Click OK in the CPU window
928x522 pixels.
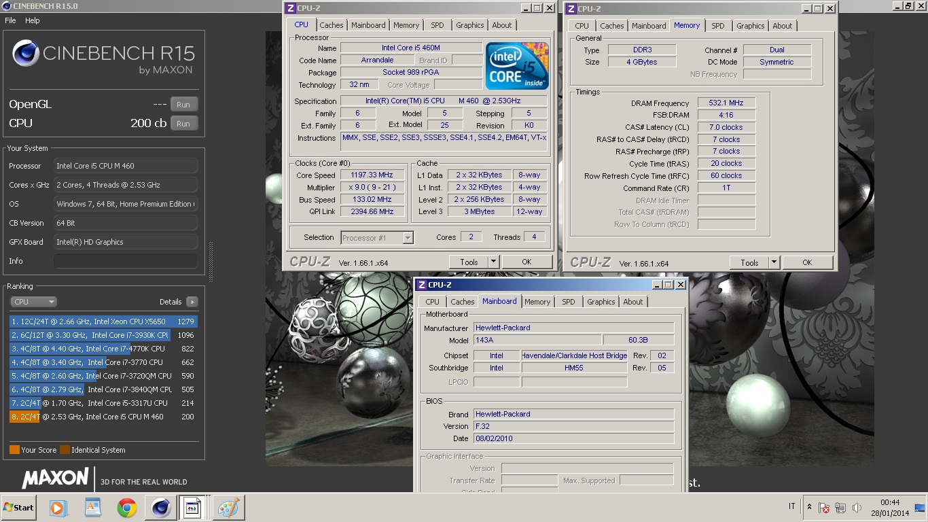click(x=527, y=262)
